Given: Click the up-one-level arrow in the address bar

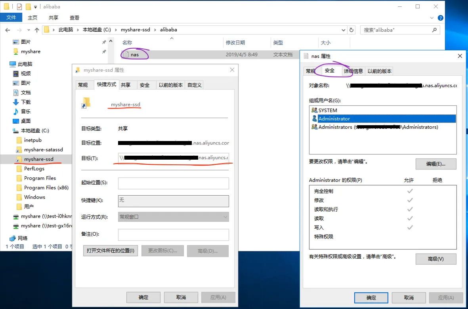Looking at the screenshot, I should (37, 30).
